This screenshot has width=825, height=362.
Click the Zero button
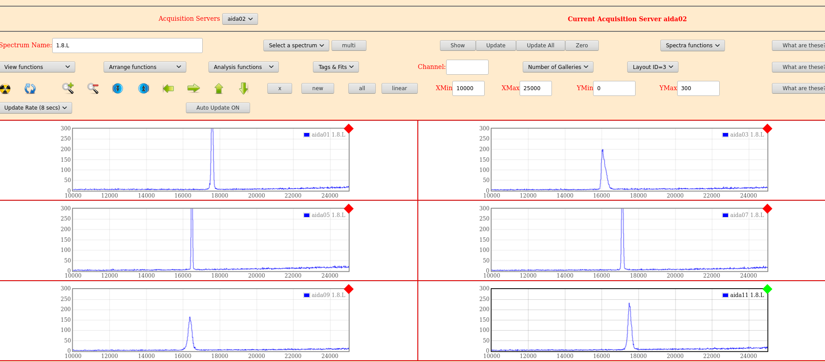coord(582,46)
